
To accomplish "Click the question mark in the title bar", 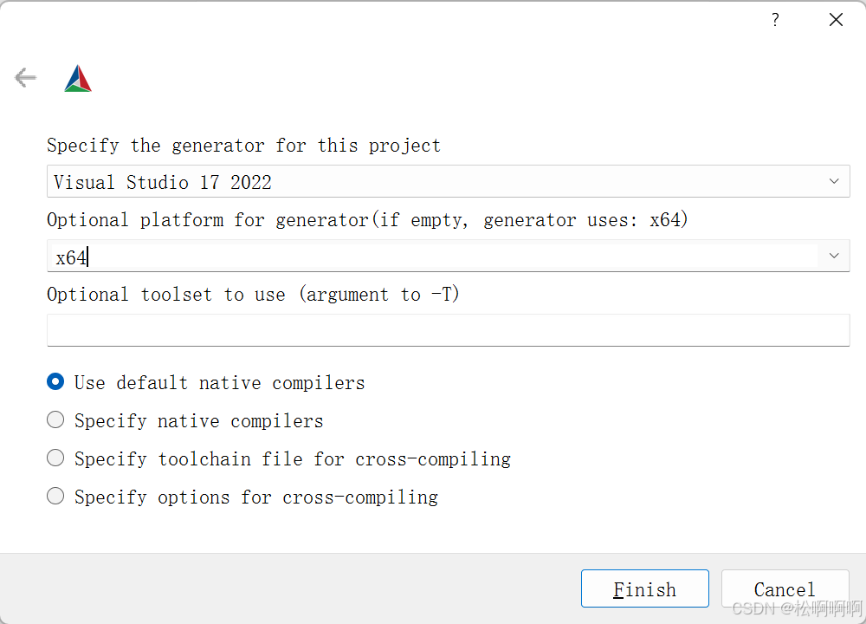I will pos(775,19).
